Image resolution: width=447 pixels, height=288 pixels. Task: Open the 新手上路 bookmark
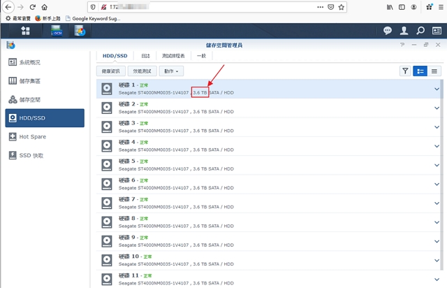click(48, 19)
